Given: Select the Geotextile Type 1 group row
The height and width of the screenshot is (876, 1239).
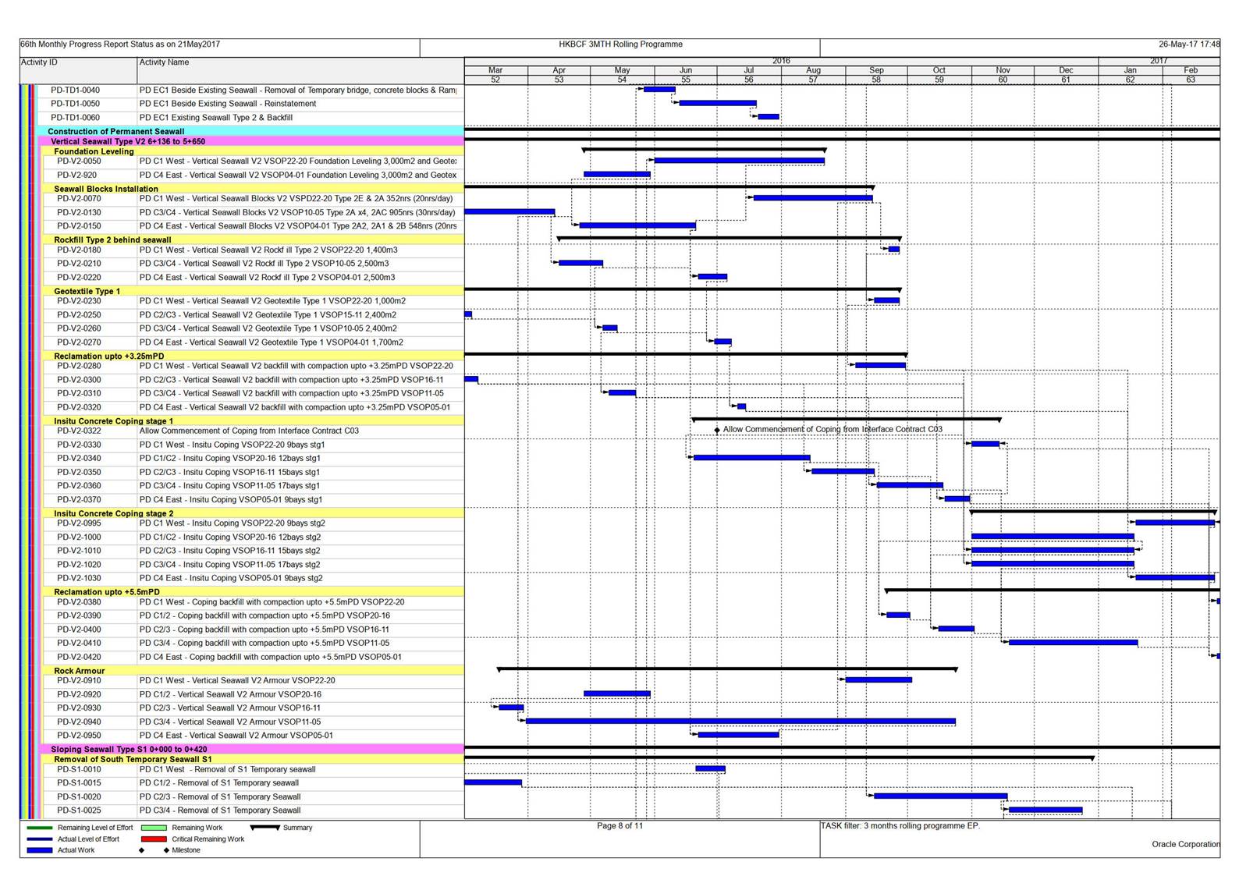Looking at the screenshot, I should pos(254,291).
